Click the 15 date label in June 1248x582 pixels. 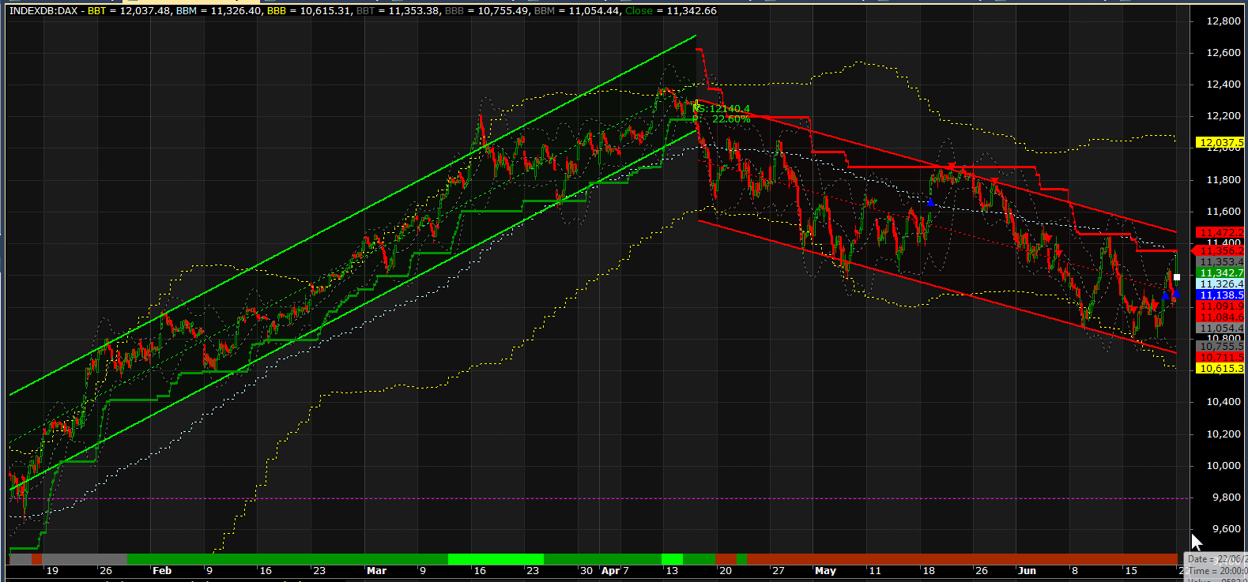pos(1130,570)
